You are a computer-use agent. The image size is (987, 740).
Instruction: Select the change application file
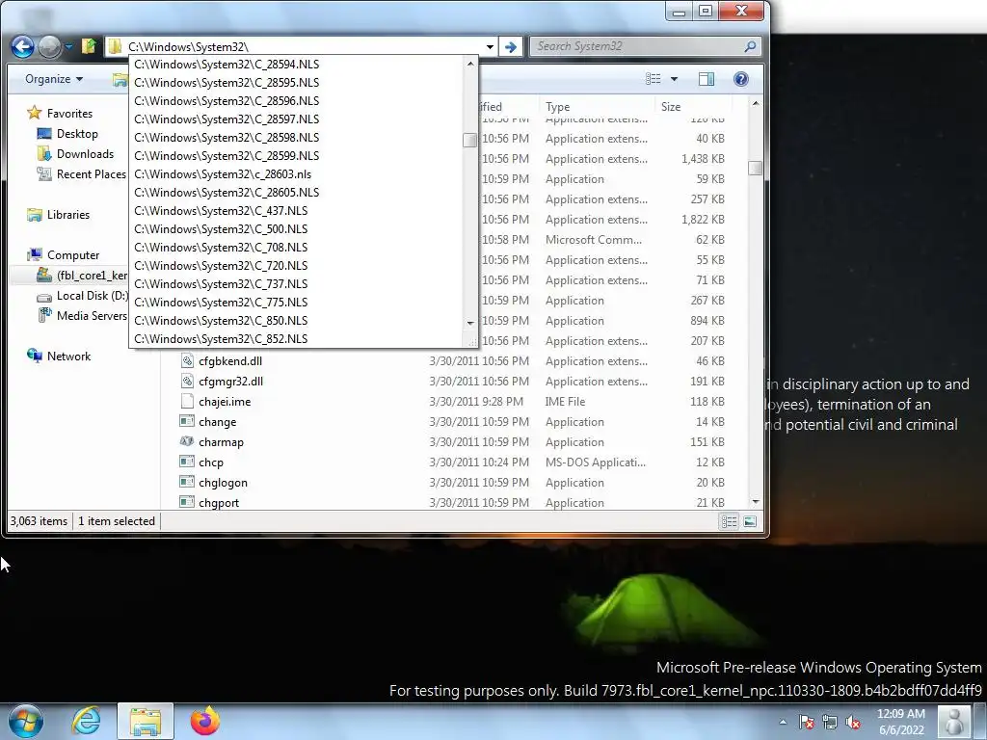pos(217,422)
